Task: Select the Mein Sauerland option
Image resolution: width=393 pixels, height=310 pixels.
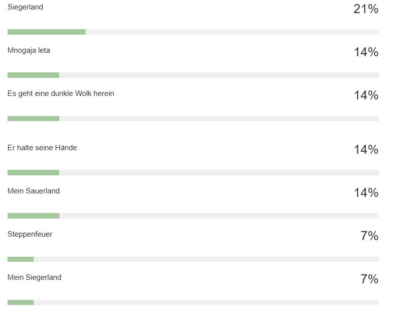Action: 34,191
